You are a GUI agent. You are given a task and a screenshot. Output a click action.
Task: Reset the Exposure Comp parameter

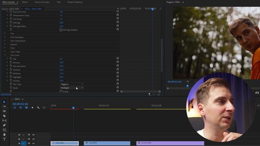pos(117,11)
